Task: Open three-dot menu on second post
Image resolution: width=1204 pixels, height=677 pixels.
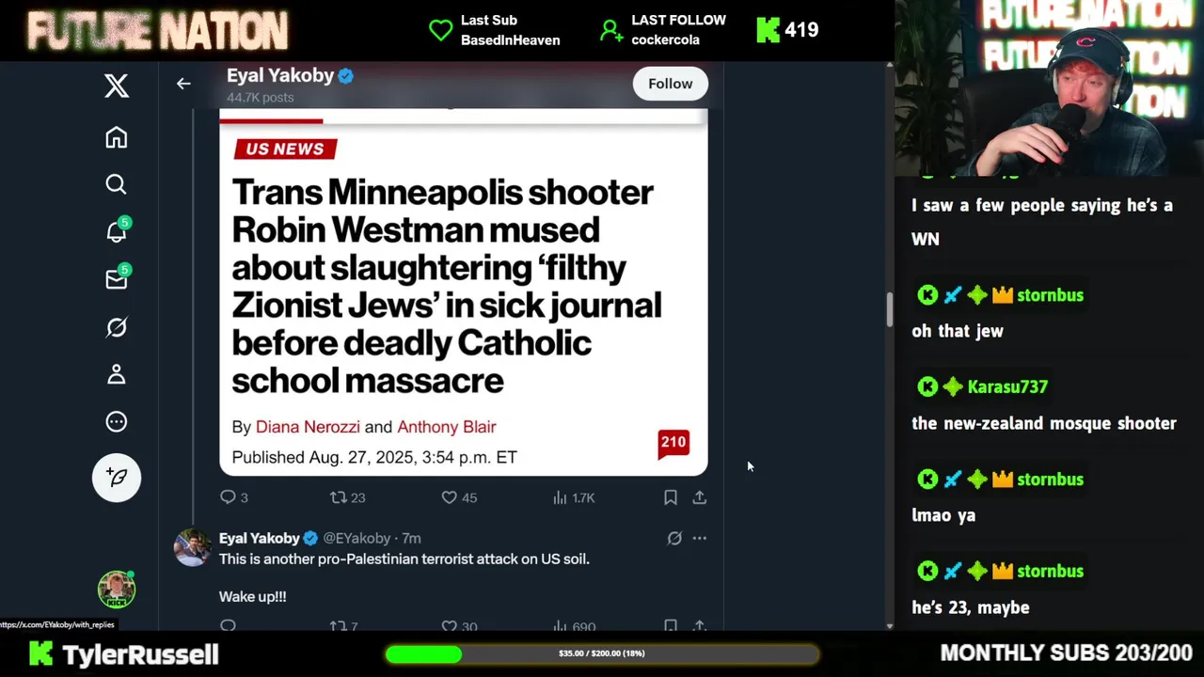Action: [700, 539]
